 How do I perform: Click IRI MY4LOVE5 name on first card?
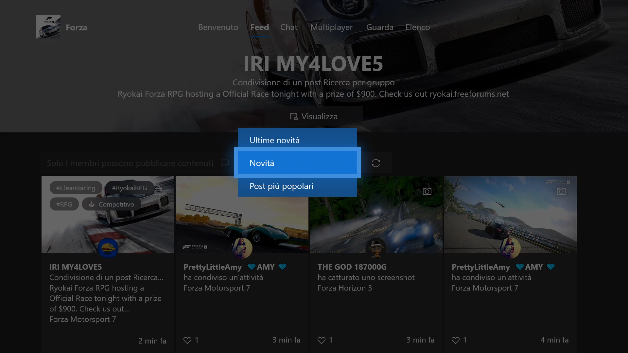pos(76,267)
